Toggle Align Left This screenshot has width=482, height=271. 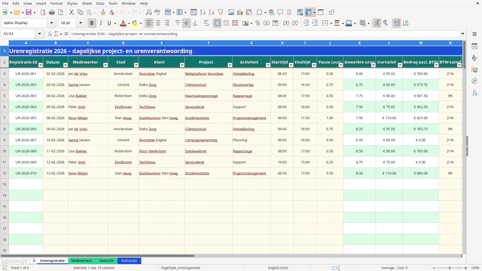(149, 23)
